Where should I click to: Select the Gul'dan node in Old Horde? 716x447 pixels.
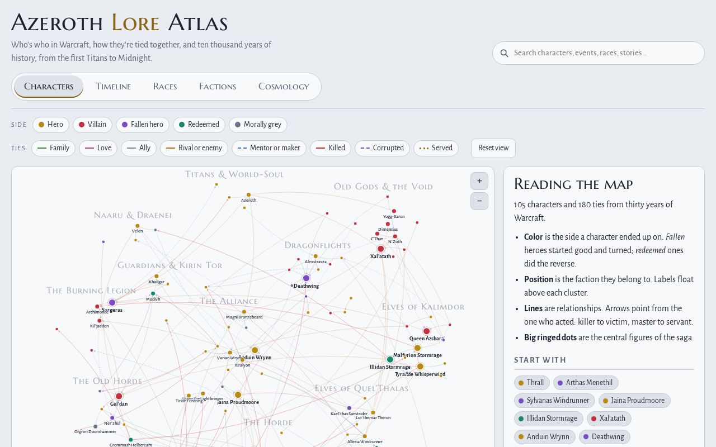[x=119, y=396]
